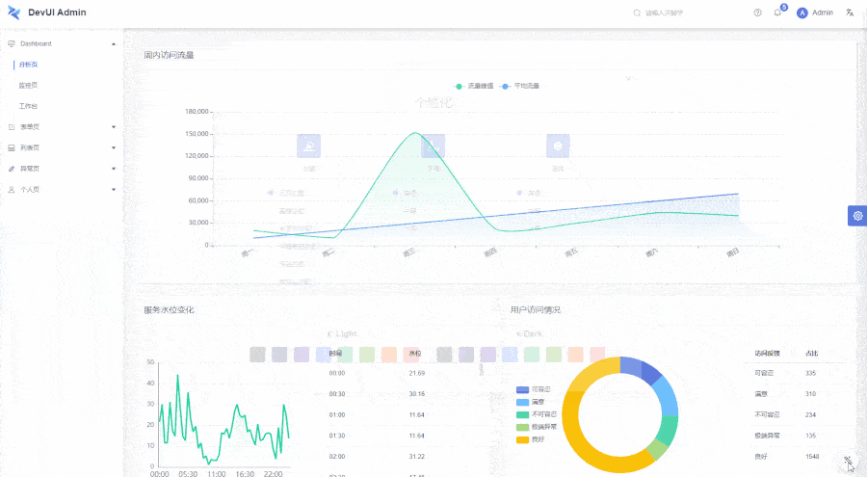The image size is (867, 477).
Task: Click the search magnifier icon
Action: coord(637,13)
